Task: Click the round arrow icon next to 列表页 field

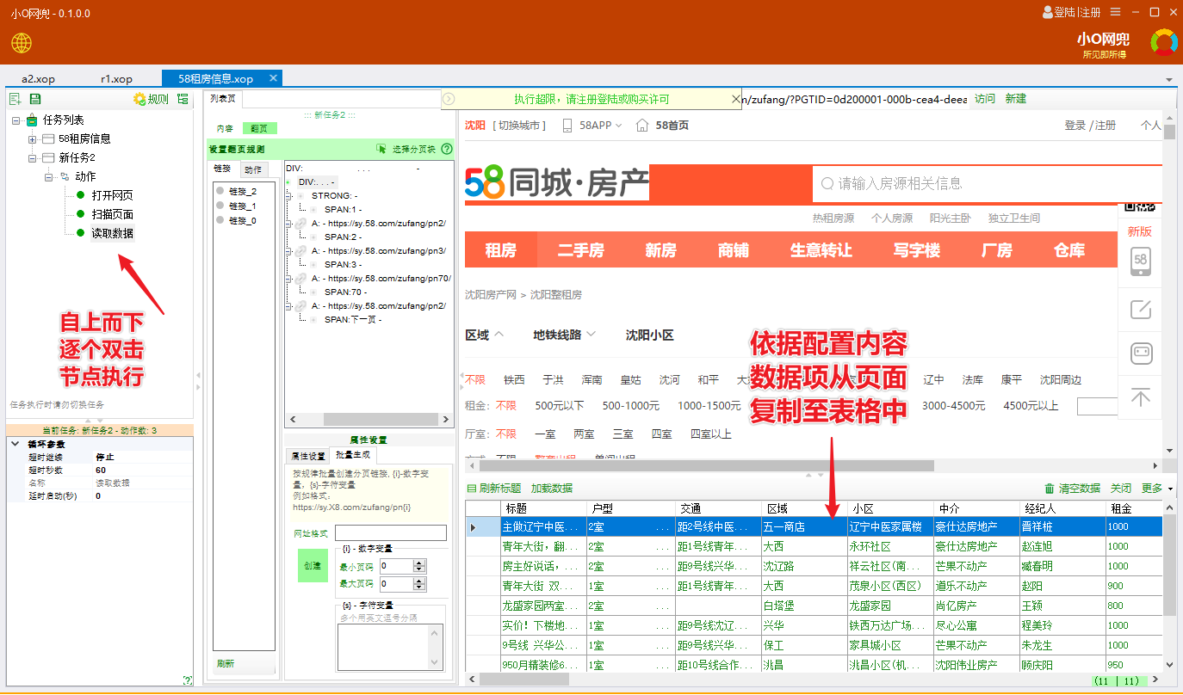Action: tap(449, 99)
